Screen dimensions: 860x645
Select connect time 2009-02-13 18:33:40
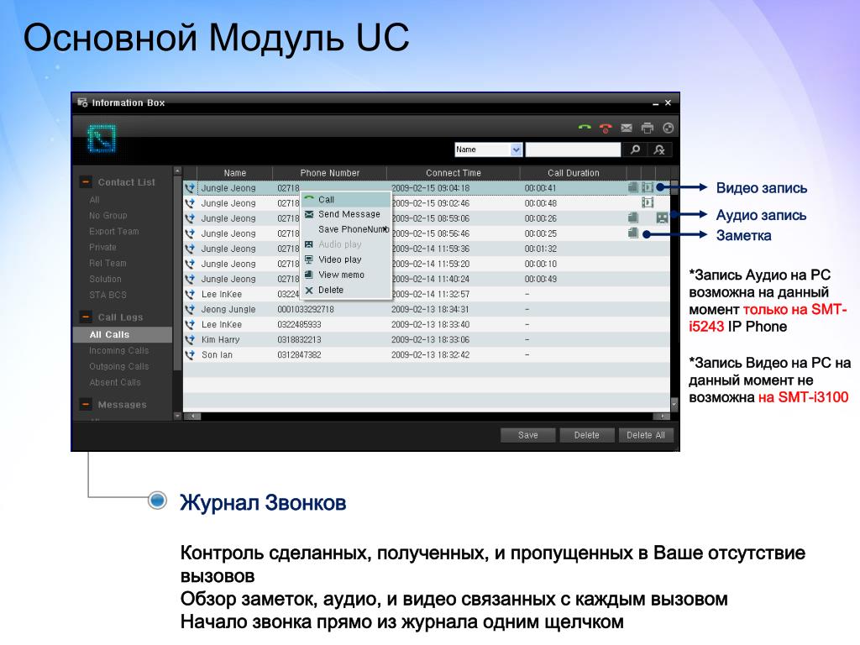[x=431, y=325]
